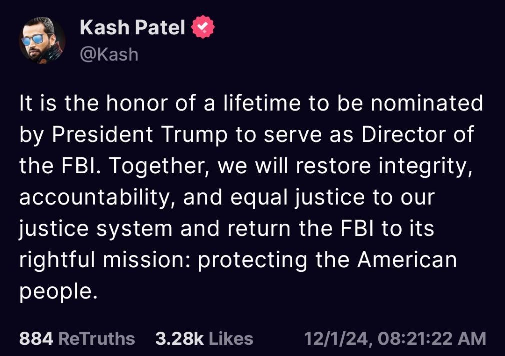Open the Likes label
Viewport: 505px width, 356px height.
231,338
